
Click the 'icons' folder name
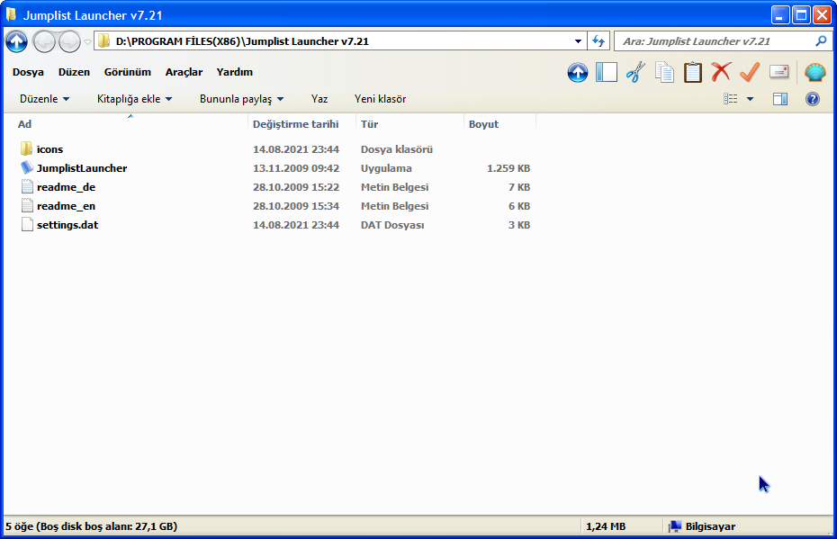49,149
